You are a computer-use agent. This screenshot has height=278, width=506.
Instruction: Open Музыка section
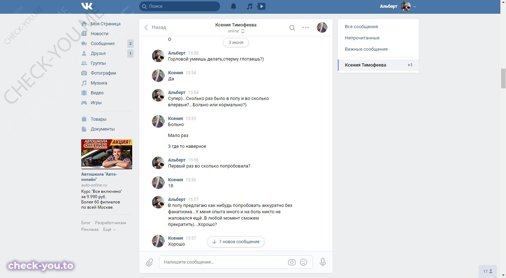(x=99, y=83)
